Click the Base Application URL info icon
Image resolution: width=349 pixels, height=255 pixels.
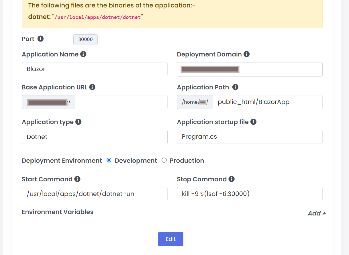click(x=92, y=87)
